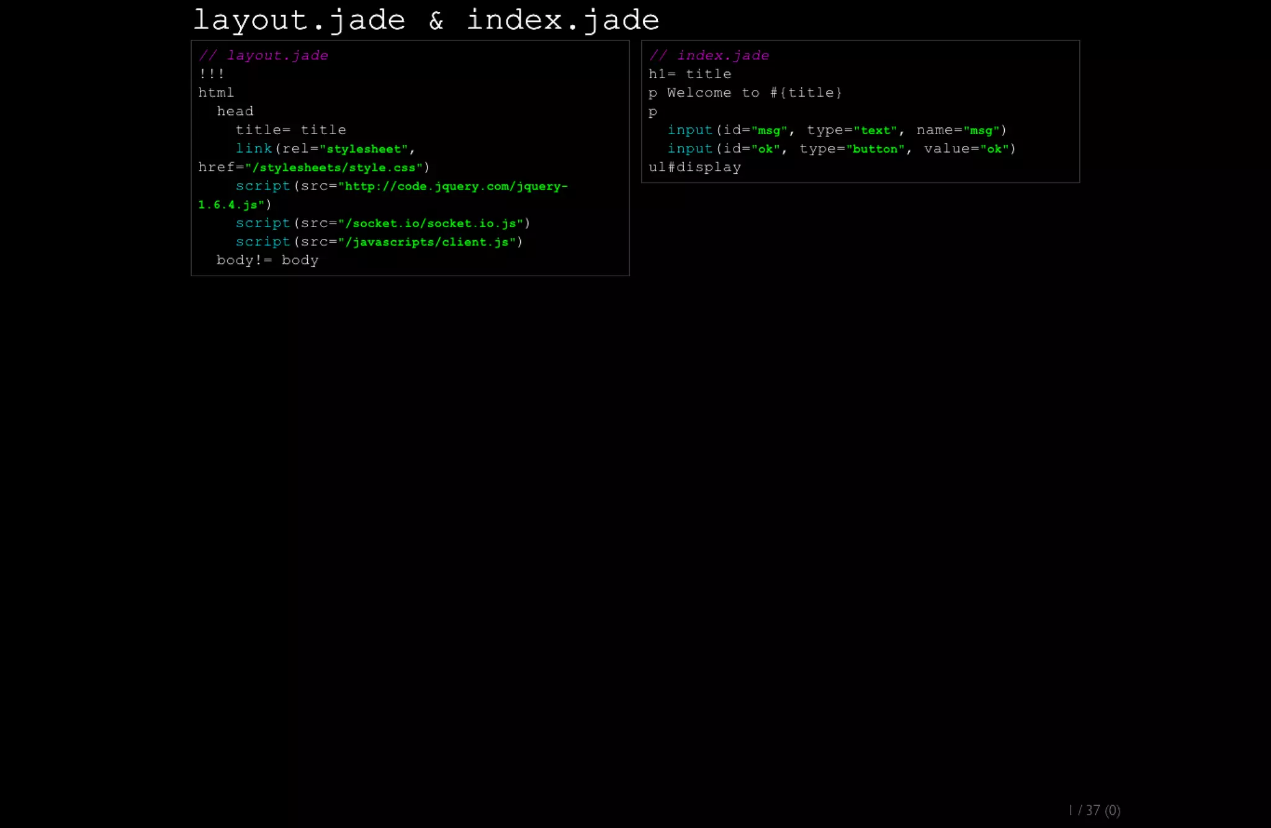Viewport: 1271px width, 828px height.
Task: Click the '/javascripts/client.js' script string
Action: 427,242
